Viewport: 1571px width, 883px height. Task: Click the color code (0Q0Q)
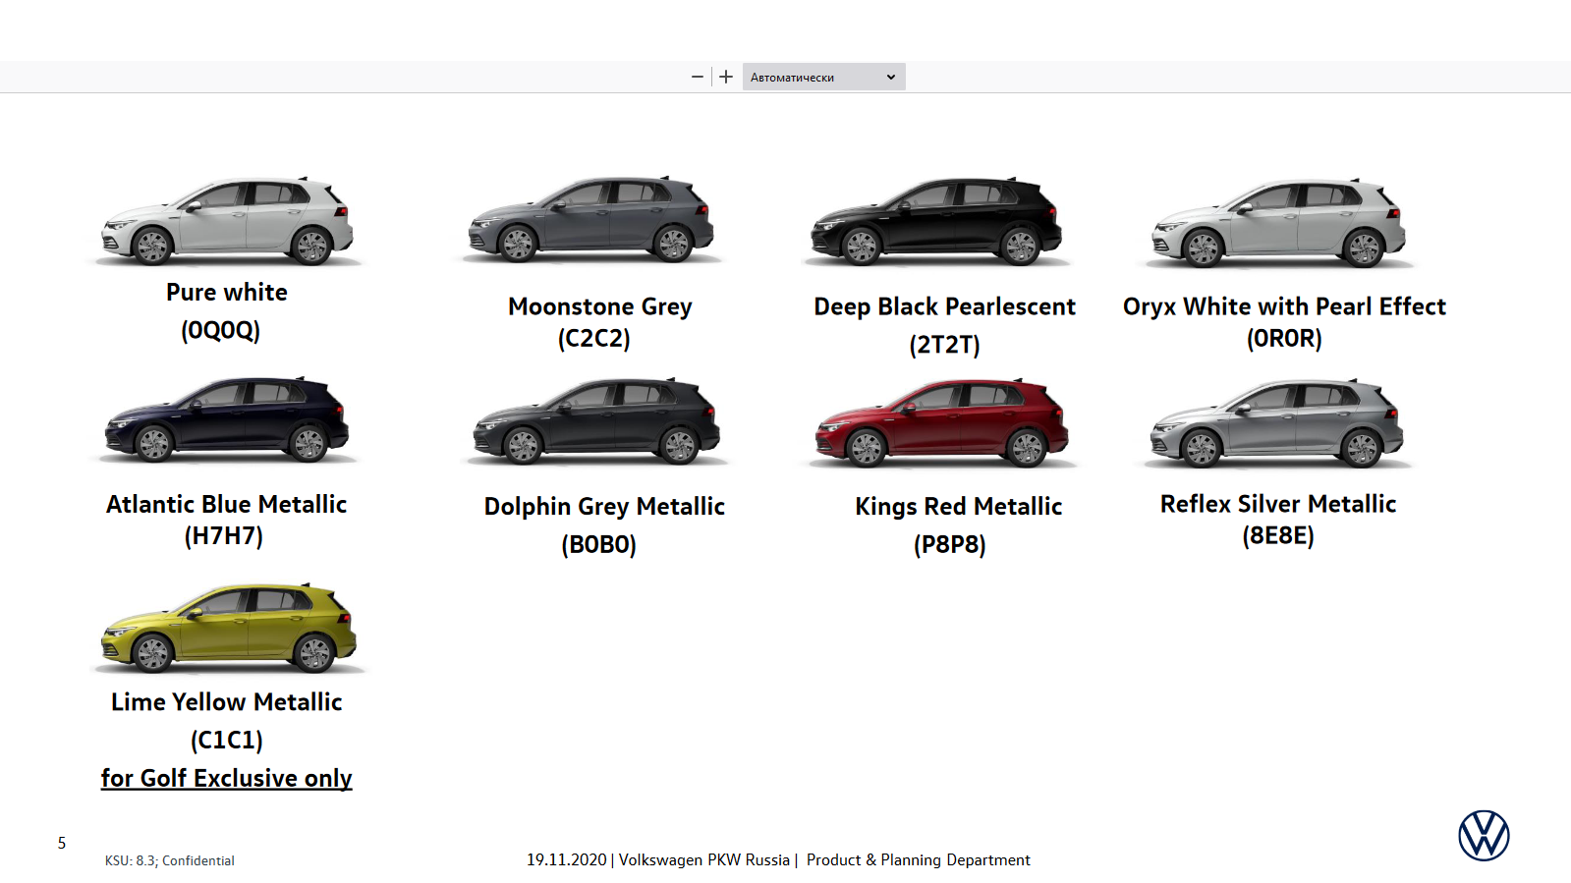(221, 330)
